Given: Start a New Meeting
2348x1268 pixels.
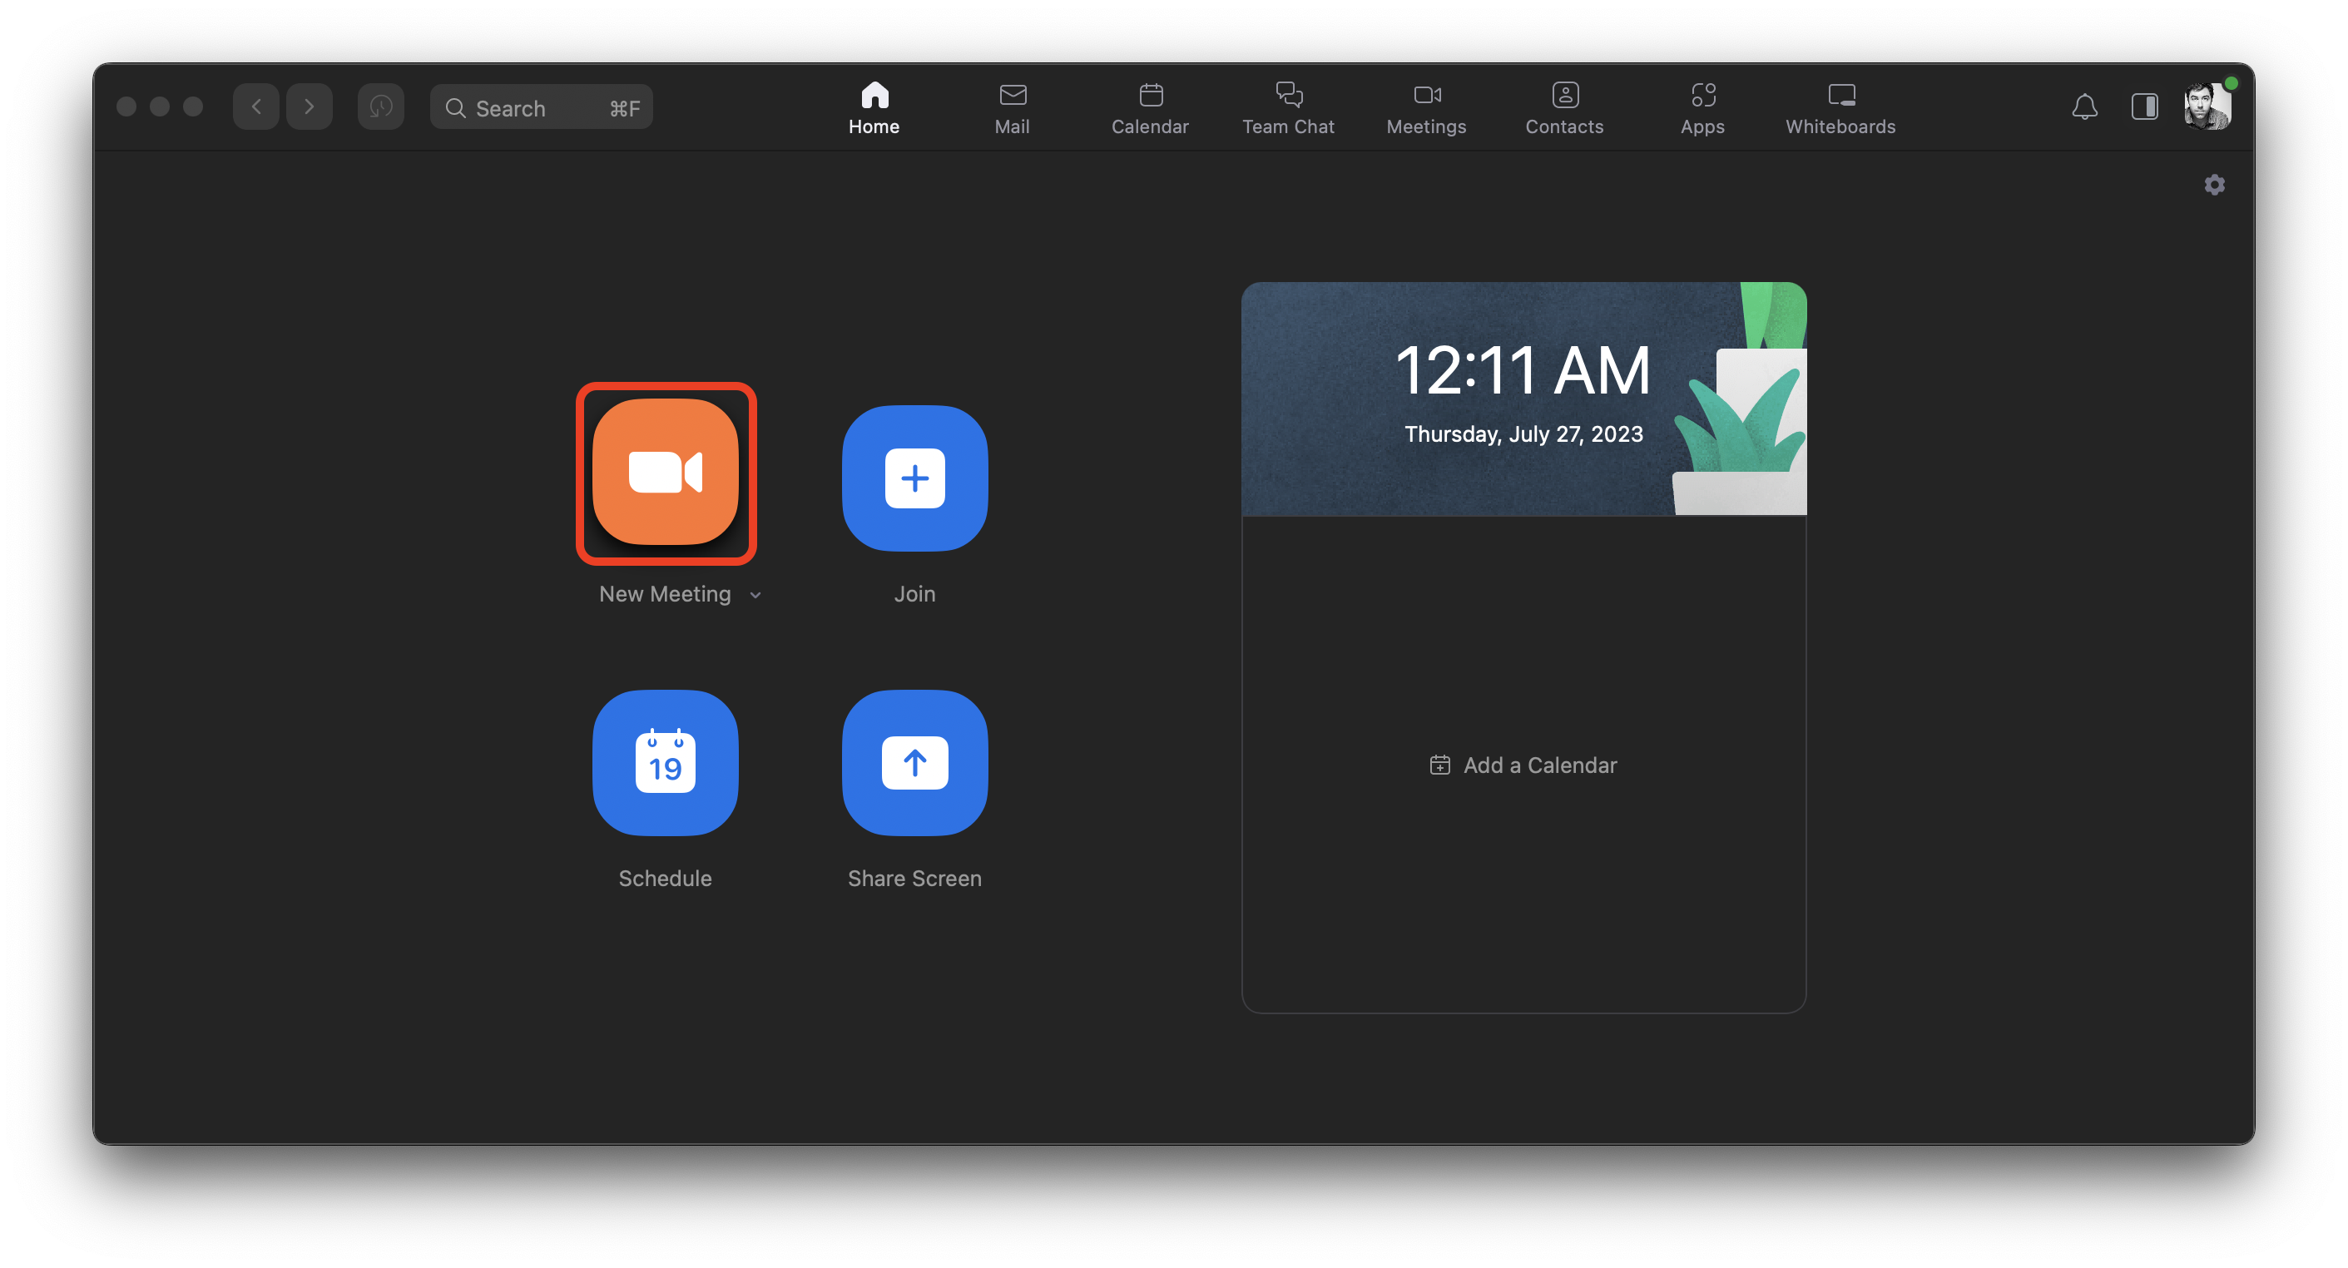Looking at the screenshot, I should click(x=666, y=473).
